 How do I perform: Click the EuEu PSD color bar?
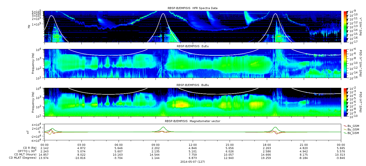click(x=345, y=63)
